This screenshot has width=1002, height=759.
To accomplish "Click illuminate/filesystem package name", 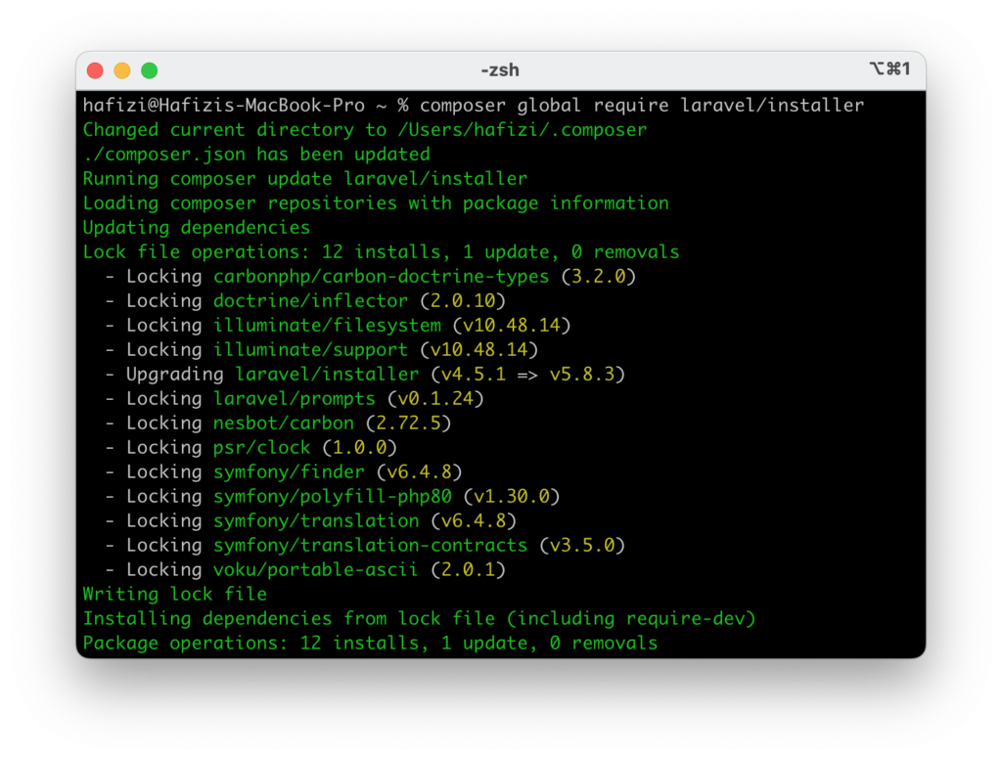I will pyautogui.click(x=327, y=325).
